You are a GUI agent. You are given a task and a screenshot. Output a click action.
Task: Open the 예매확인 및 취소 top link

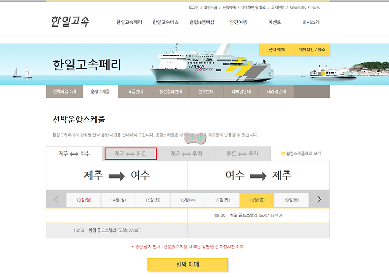pyautogui.click(x=253, y=8)
